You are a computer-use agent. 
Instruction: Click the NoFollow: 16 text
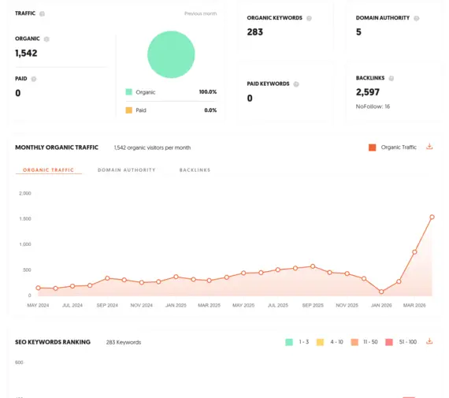tap(373, 106)
